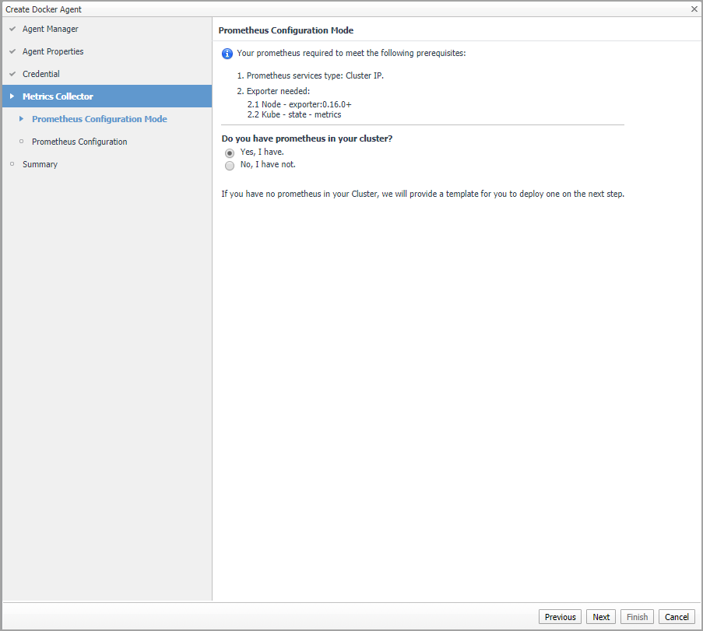Click the disabled Finish button
This screenshot has height=631, width=703.
[x=637, y=617]
